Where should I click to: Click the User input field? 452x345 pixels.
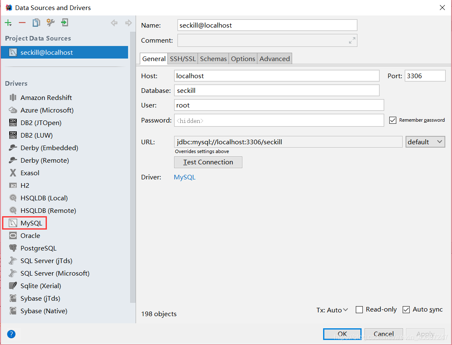pyautogui.click(x=279, y=105)
